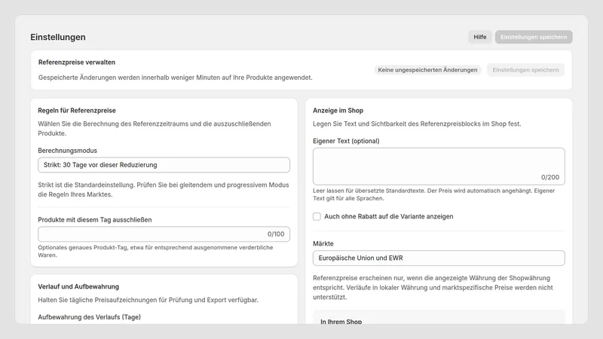Enable Auch ohne Rabatt auf die Variante anzeigen
The width and height of the screenshot is (603, 339).
(317, 216)
